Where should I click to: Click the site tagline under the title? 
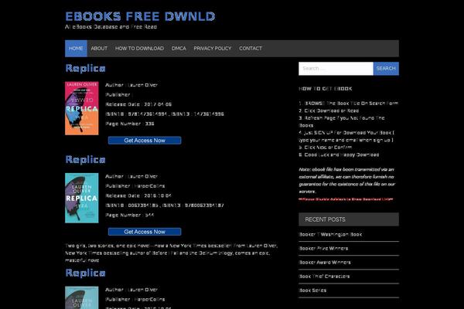tap(111, 26)
